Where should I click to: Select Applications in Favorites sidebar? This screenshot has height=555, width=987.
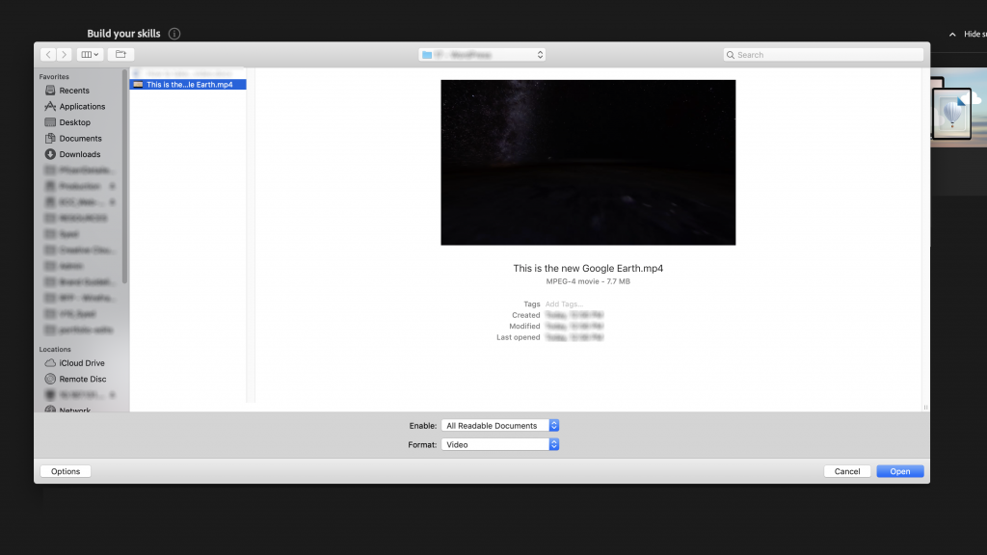82,106
